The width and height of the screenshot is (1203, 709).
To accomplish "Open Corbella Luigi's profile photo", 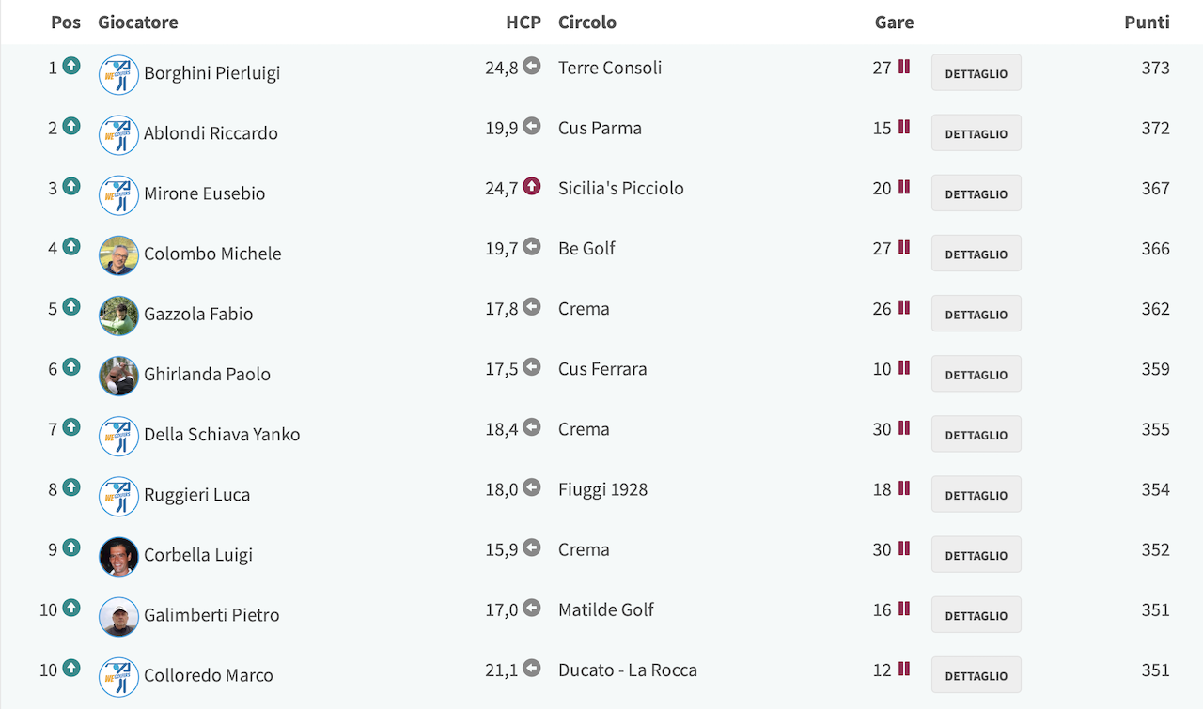I will click(119, 556).
